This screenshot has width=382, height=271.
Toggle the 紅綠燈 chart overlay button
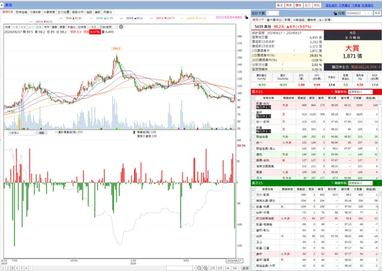[x=82, y=27]
